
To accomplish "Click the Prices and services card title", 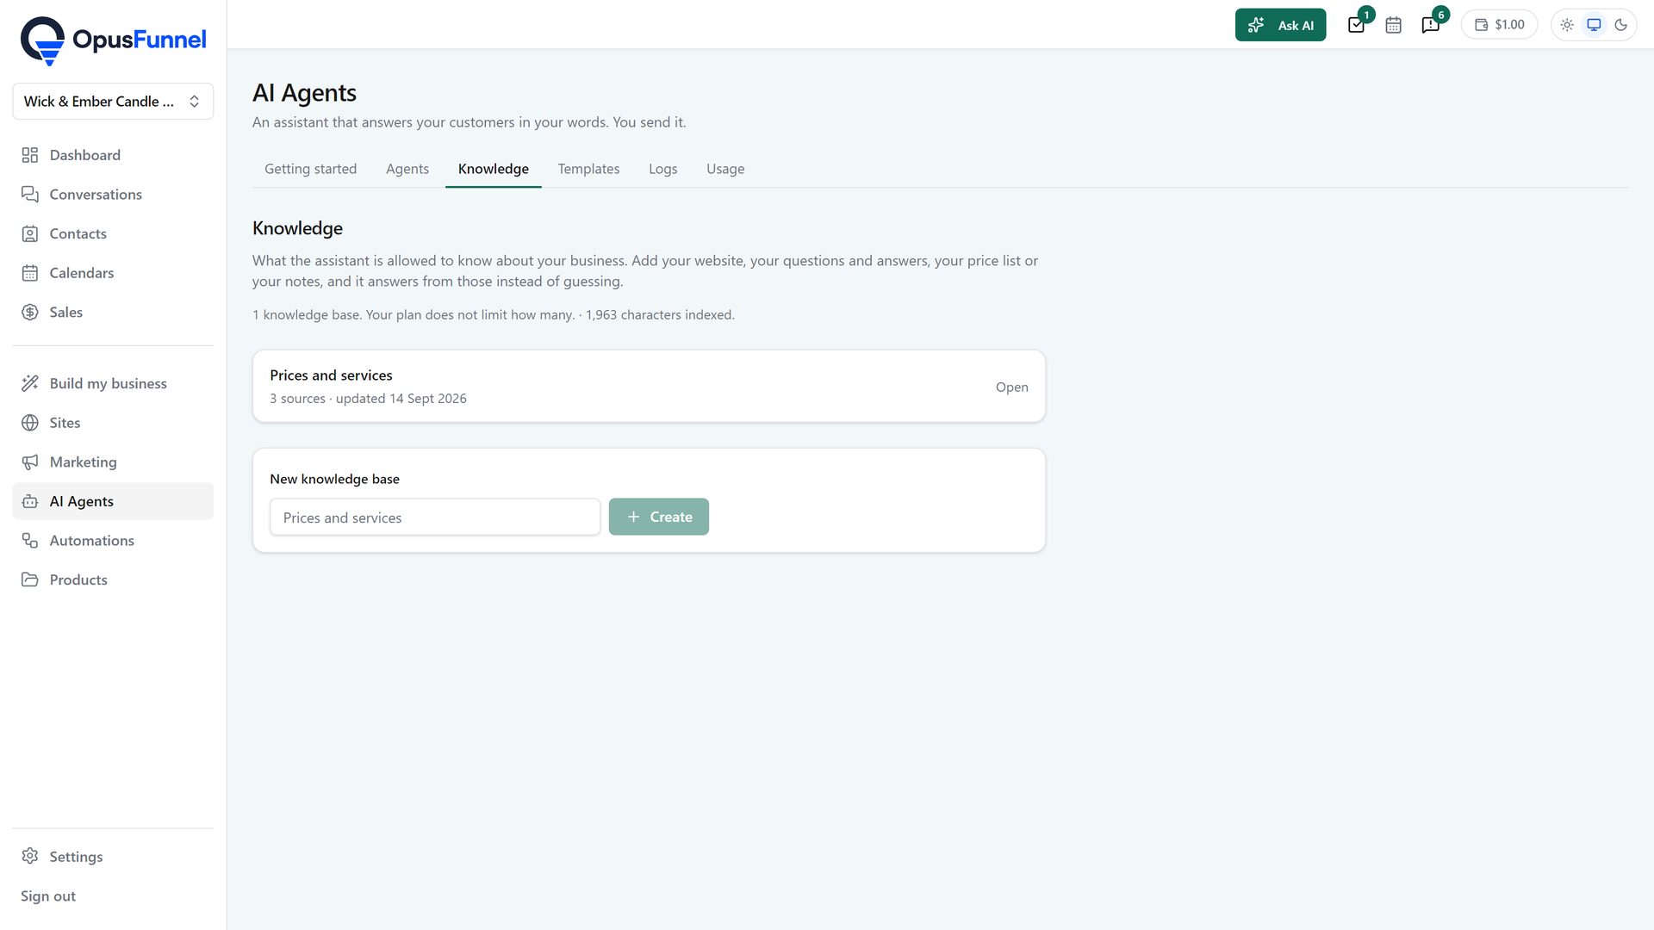I will 331,375.
